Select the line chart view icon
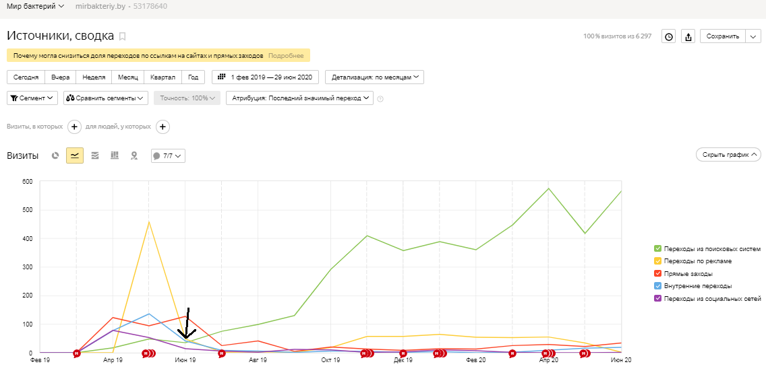 75,155
